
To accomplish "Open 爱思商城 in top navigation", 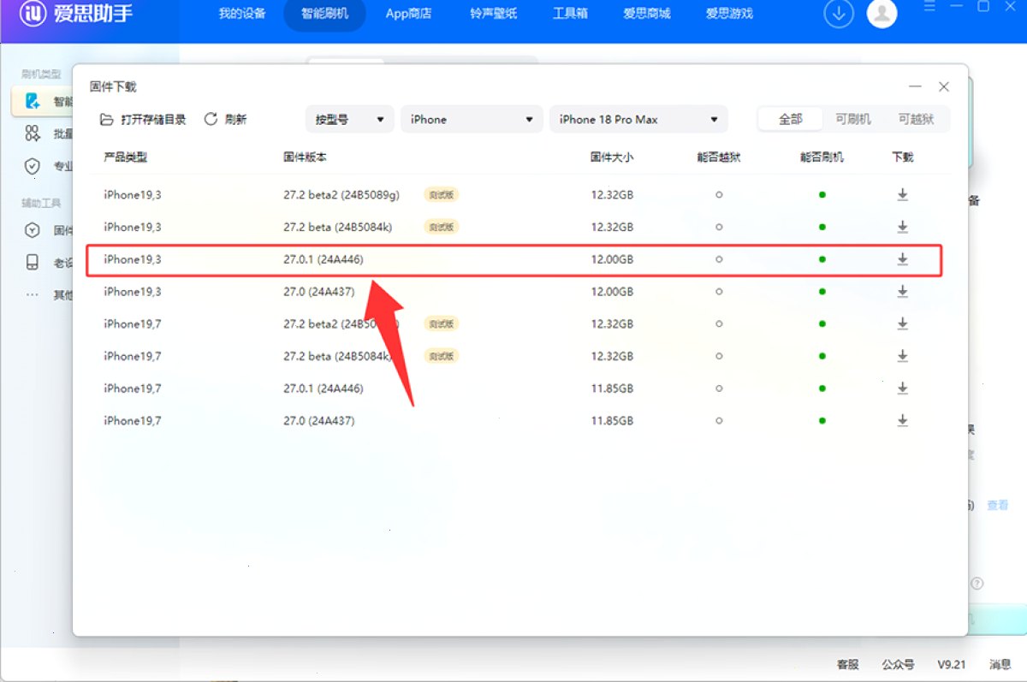I will pos(647,14).
